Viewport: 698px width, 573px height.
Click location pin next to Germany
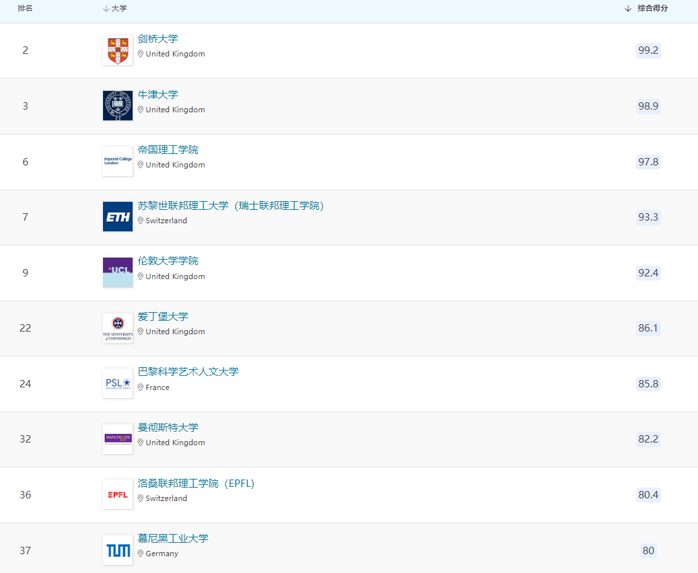[x=140, y=553]
